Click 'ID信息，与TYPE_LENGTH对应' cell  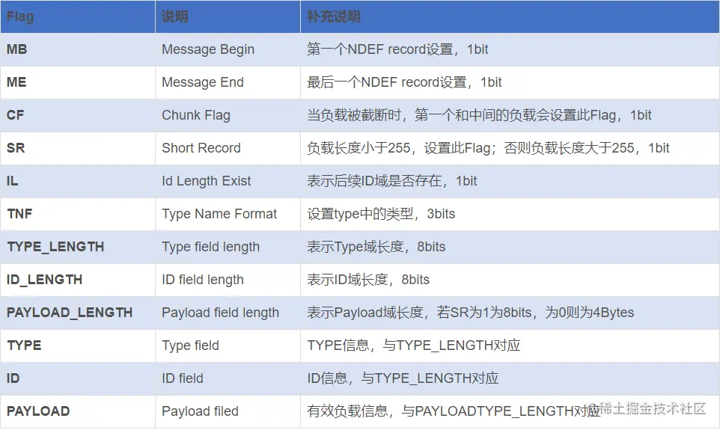[x=510, y=378]
